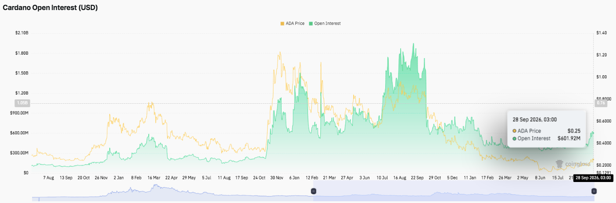
Task: Click the $2.10B left axis label
Action: [22, 33]
